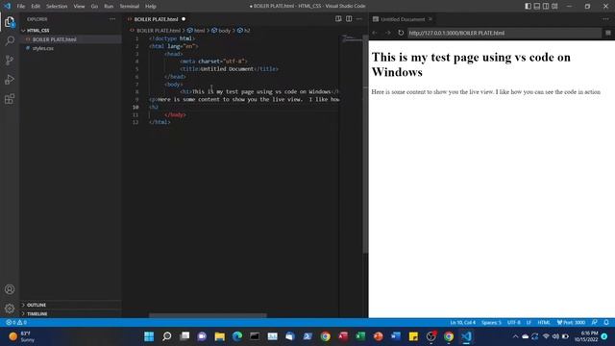Open Microsoft Edge from the taskbar

[237, 336]
